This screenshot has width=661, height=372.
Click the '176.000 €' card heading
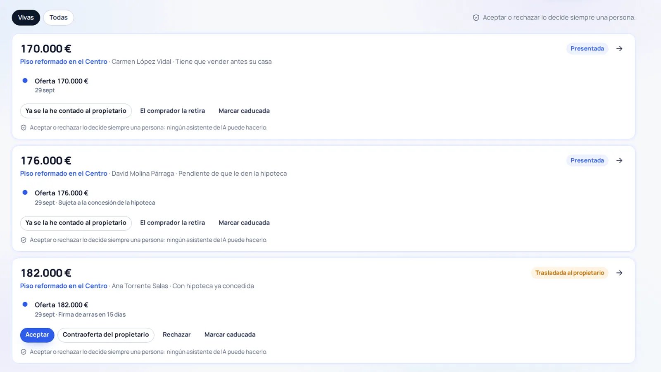coord(46,160)
